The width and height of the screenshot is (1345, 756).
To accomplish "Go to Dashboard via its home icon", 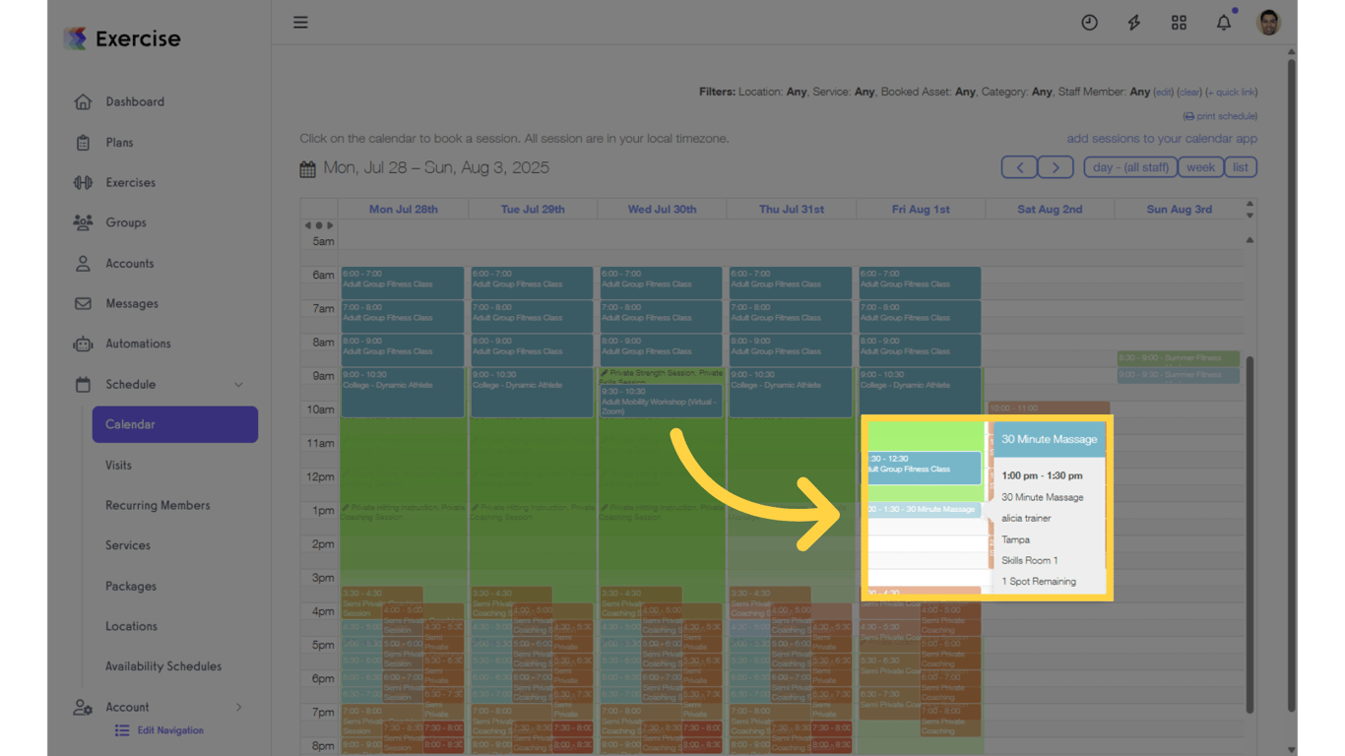I will [x=83, y=101].
